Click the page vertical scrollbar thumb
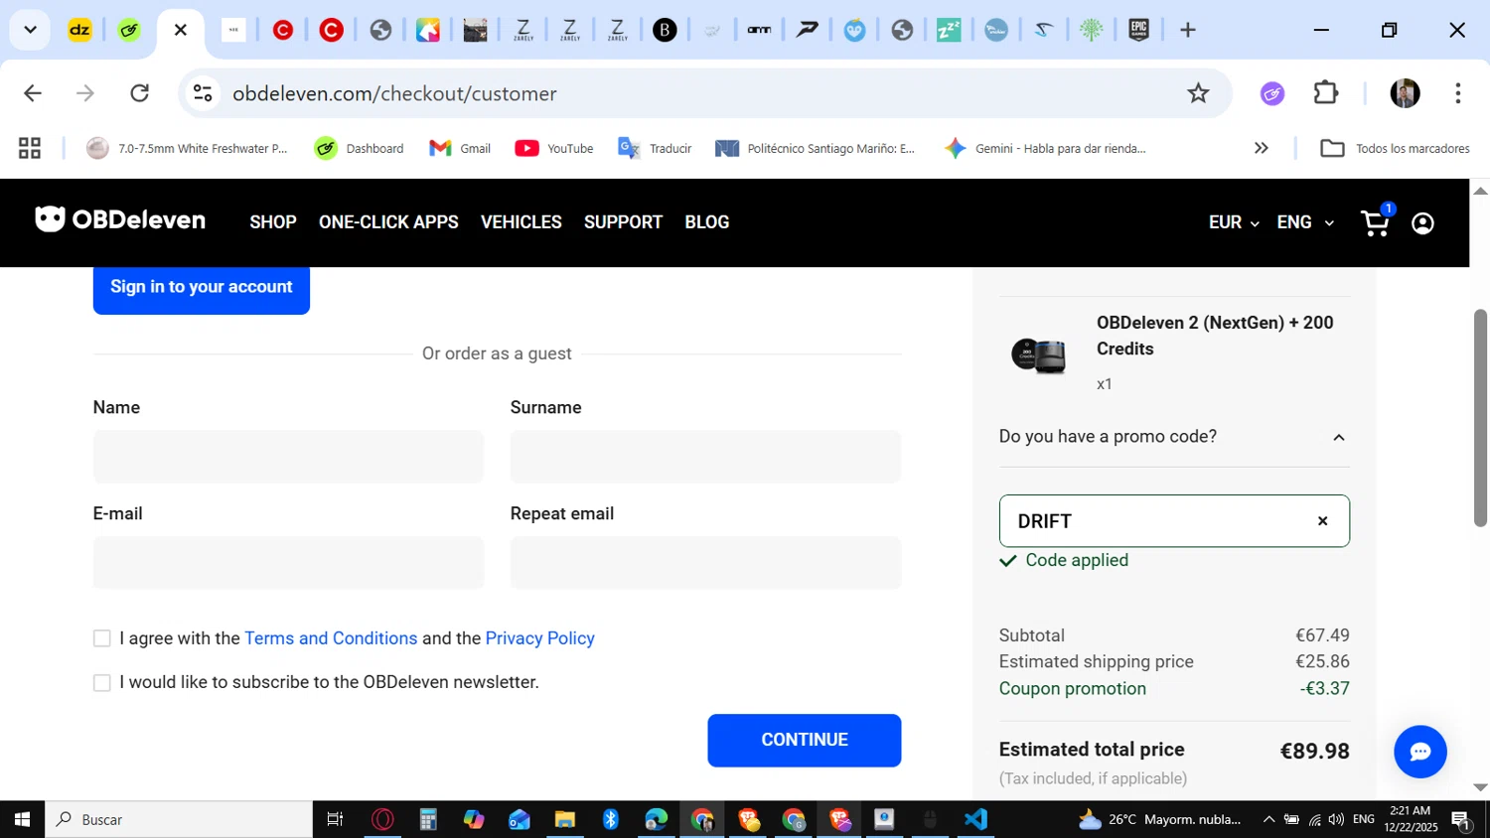The height and width of the screenshot is (838, 1490). coord(1480,417)
